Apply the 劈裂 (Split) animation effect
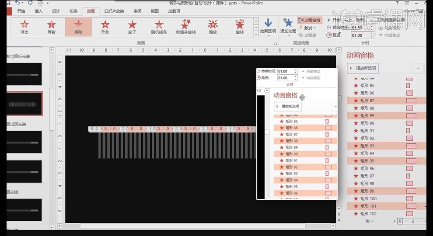The height and width of the screenshot is (236, 433). (51, 27)
